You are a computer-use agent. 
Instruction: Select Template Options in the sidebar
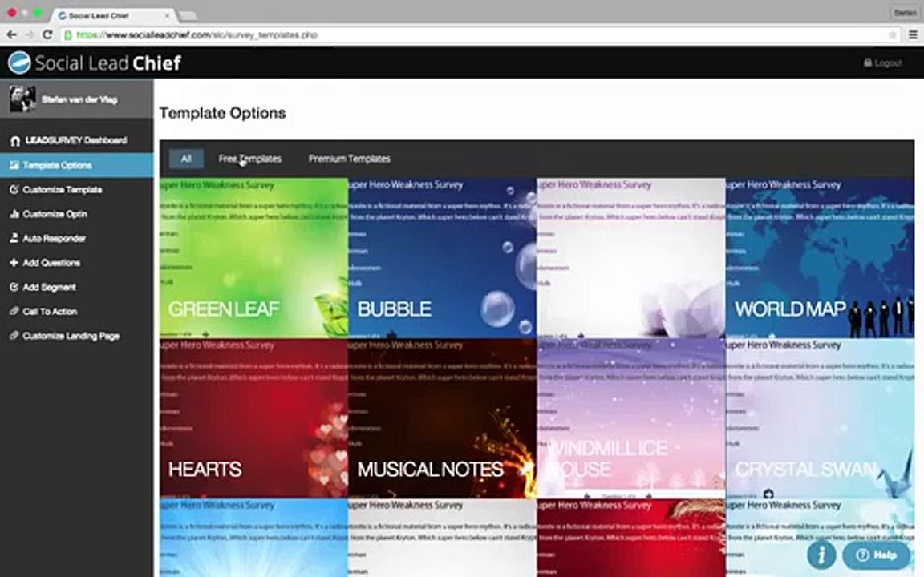(77, 165)
